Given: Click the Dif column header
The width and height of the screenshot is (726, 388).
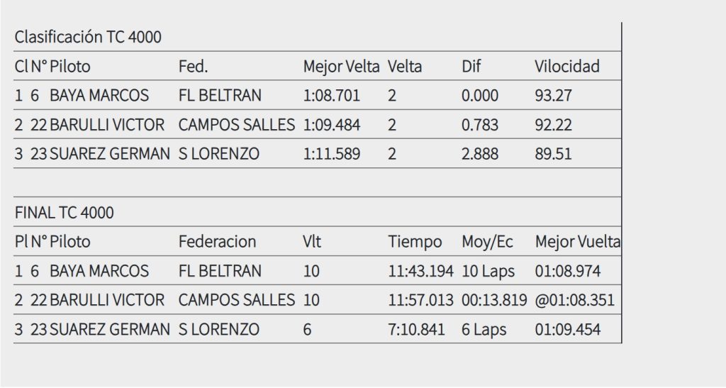Looking at the screenshot, I should pyautogui.click(x=471, y=67).
